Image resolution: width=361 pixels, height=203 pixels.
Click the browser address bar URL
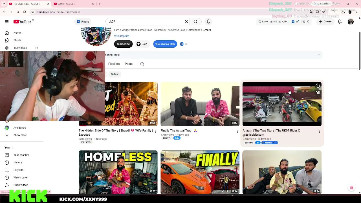[x=58, y=12]
